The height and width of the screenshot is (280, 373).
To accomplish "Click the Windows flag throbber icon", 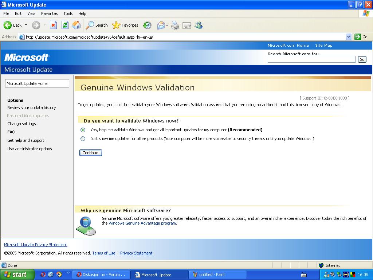I will click(366, 13).
